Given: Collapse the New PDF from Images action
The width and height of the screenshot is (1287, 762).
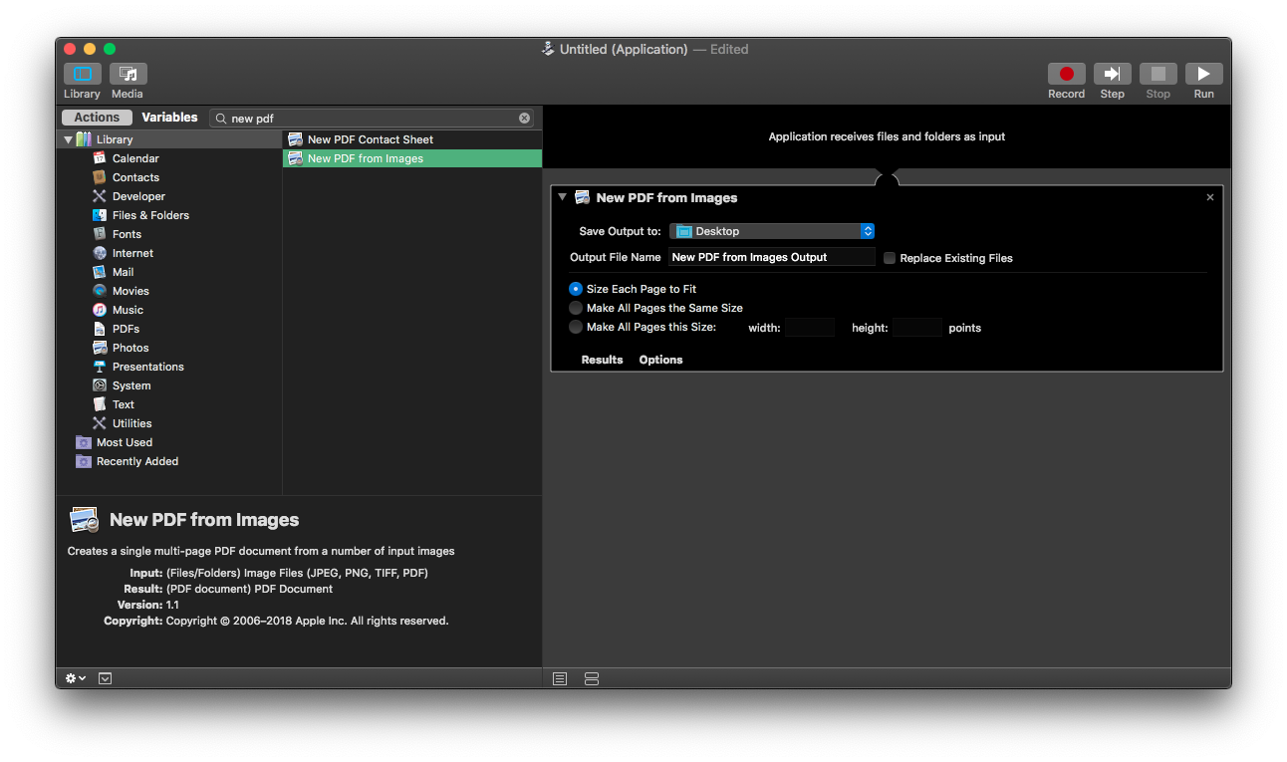Looking at the screenshot, I should click(563, 197).
